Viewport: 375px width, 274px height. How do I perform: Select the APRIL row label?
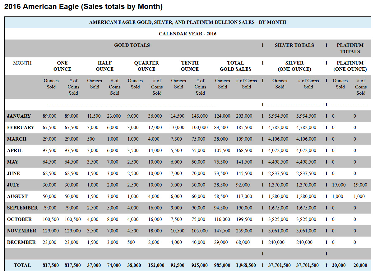tap(15, 150)
